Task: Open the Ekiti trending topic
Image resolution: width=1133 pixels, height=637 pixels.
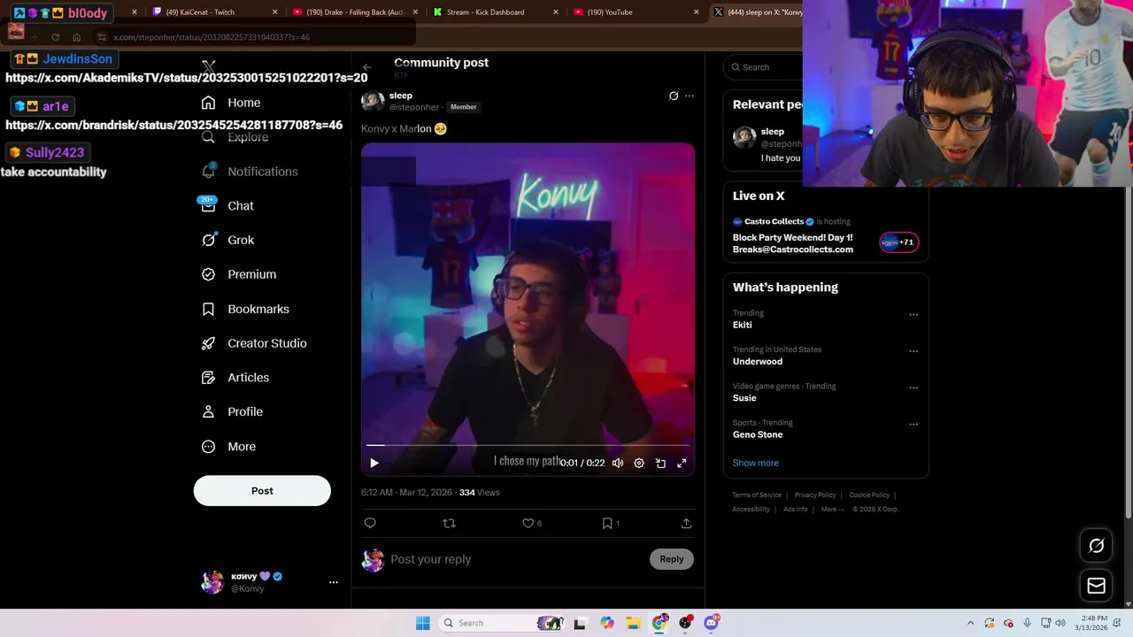Action: (743, 325)
